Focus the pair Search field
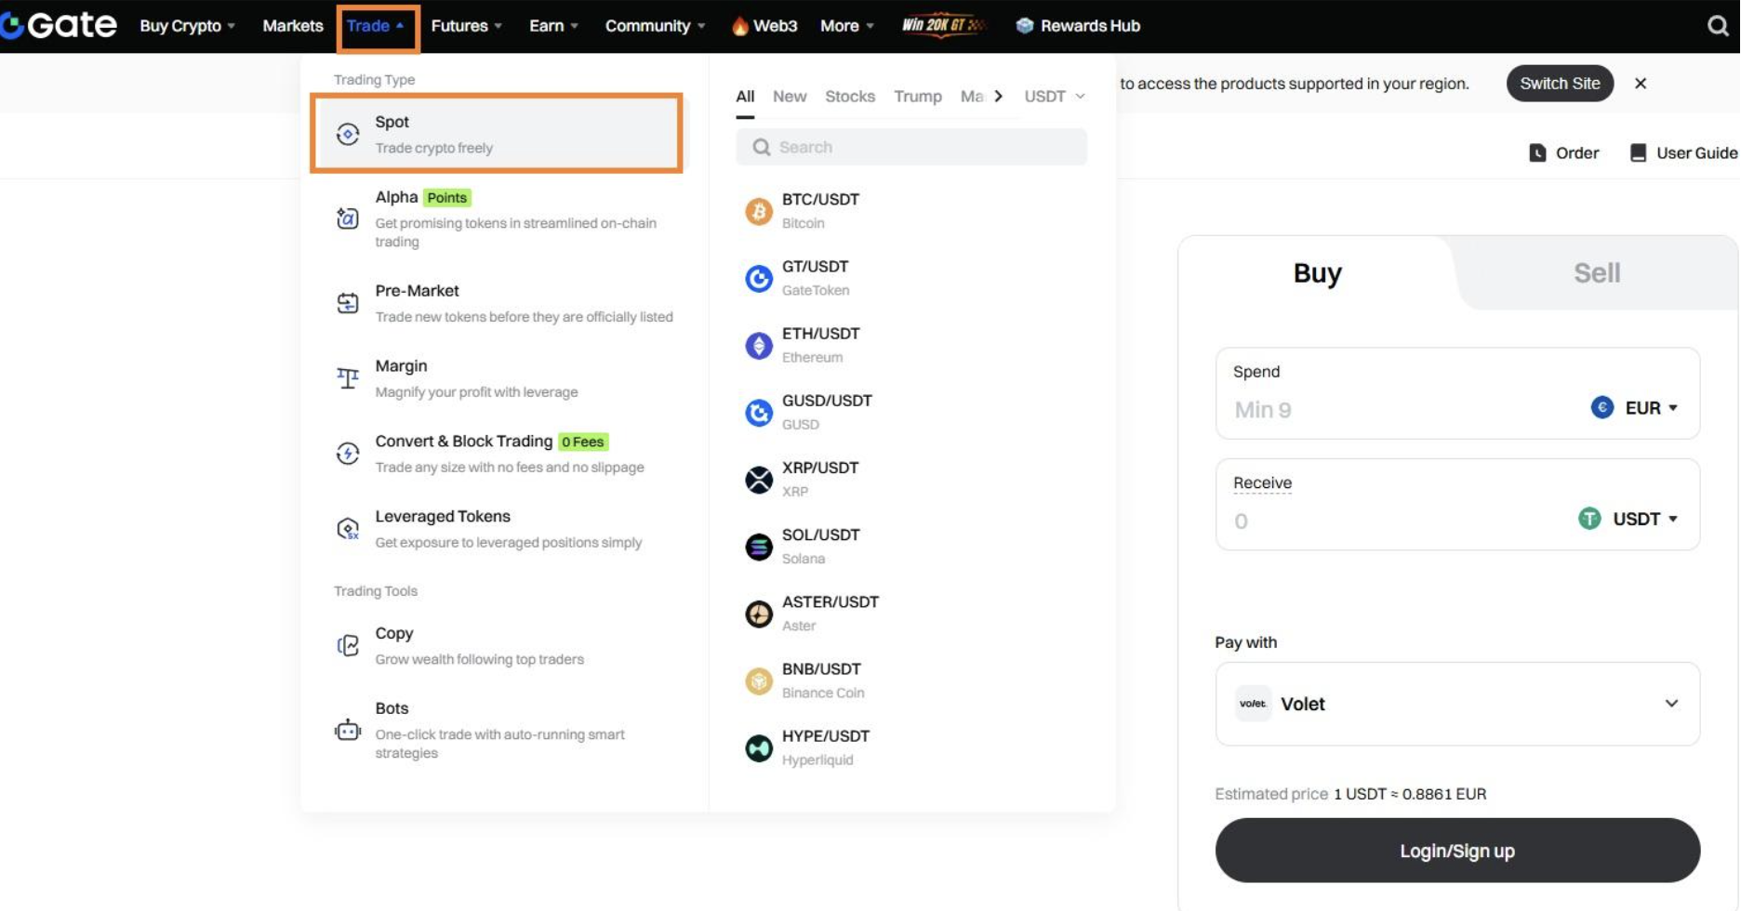 (911, 147)
